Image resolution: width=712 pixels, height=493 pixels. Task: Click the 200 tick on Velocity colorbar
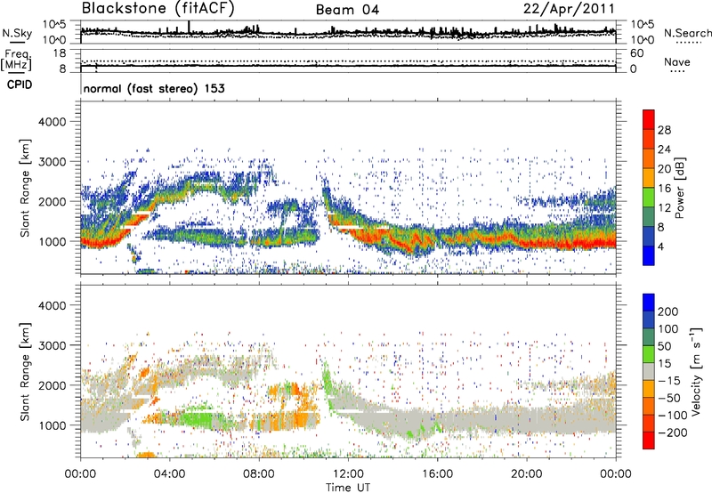pos(668,311)
